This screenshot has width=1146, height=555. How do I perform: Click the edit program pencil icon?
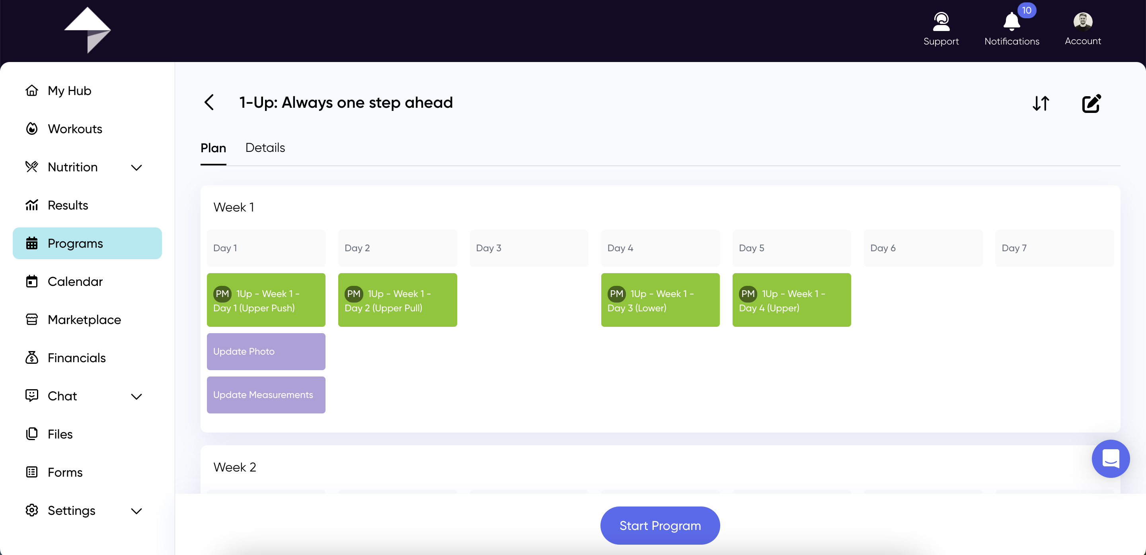click(x=1091, y=103)
